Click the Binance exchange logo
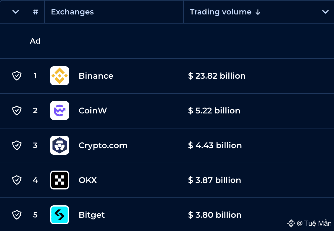The width and height of the screenshot is (334, 231). point(59,76)
